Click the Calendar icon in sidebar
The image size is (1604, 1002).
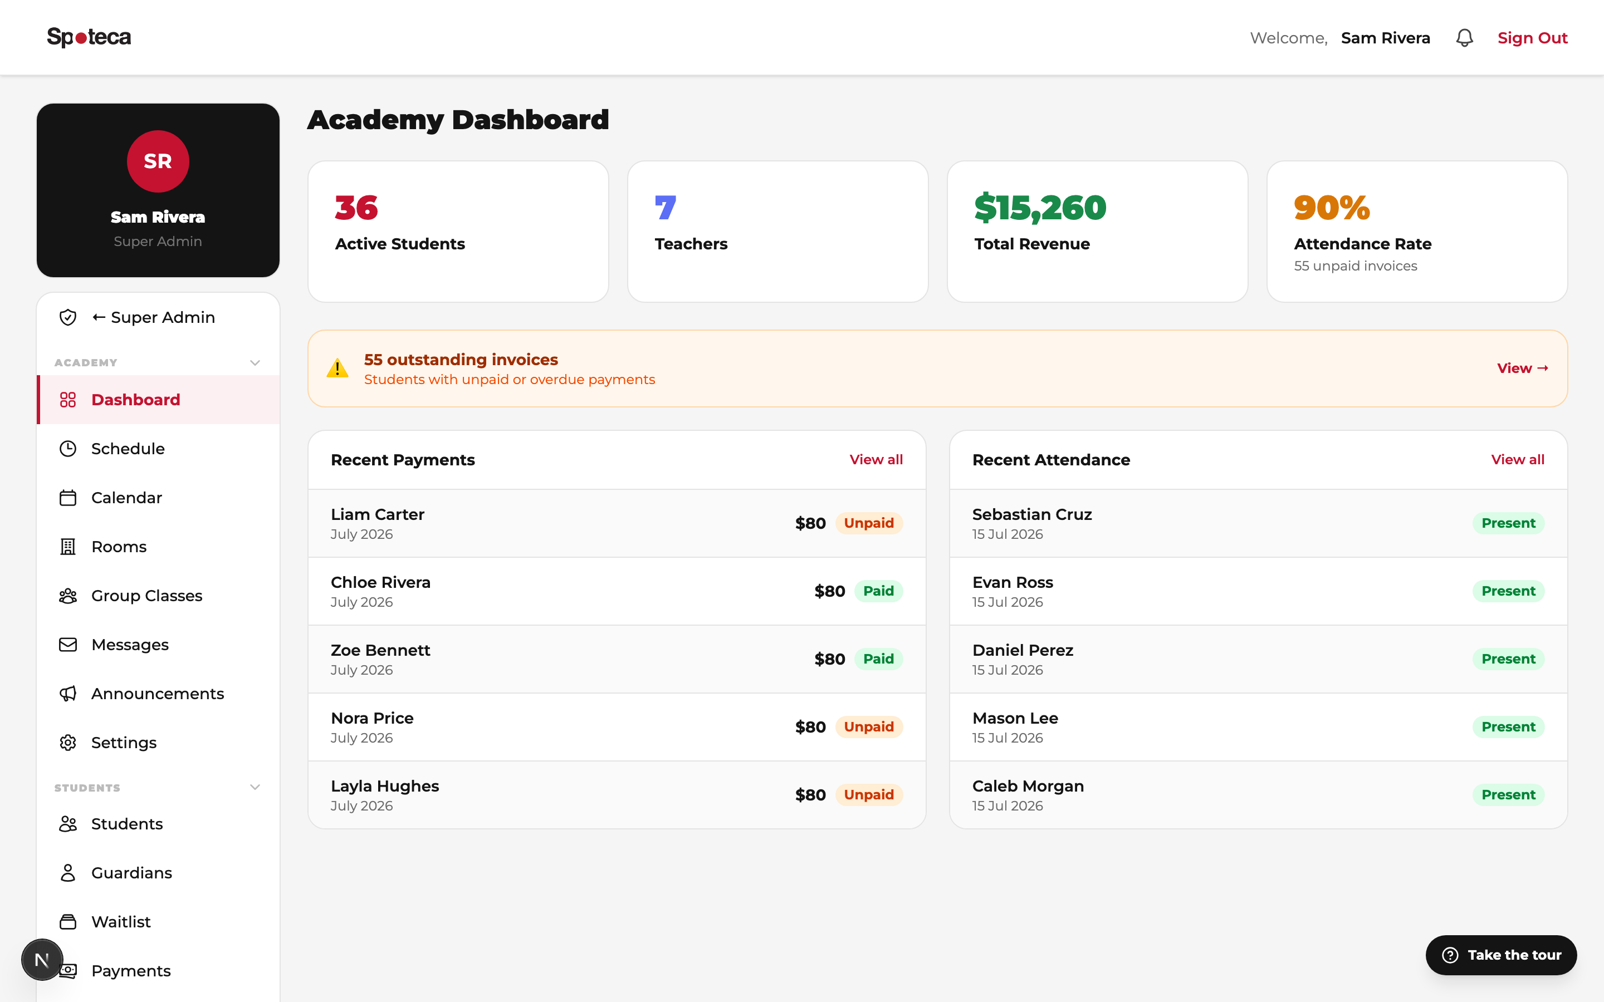67,498
